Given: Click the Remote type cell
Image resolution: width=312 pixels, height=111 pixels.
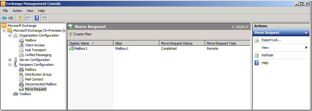Looking at the screenshot, I should [212, 48].
